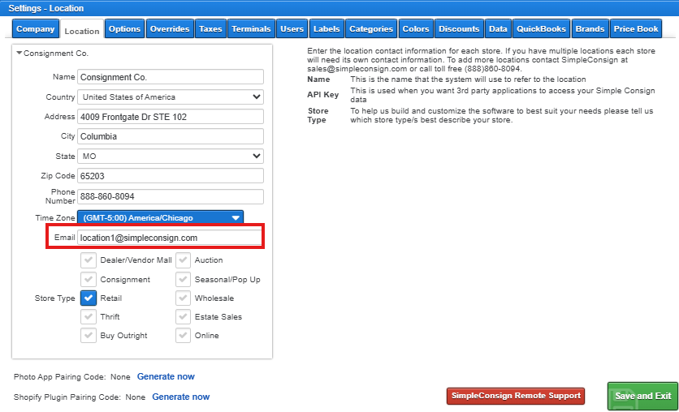The image size is (679, 412).
Task: Collapse the Consignment Co. section
Action: point(19,54)
